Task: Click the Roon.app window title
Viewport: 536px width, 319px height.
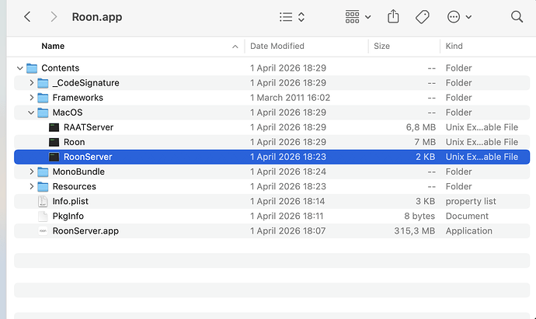Action: [97, 17]
